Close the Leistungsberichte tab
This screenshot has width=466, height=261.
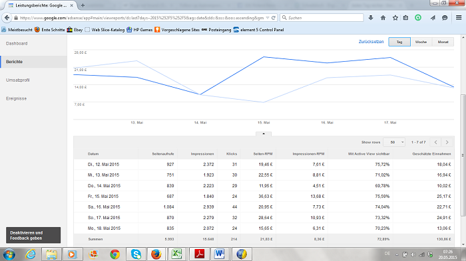72,5
